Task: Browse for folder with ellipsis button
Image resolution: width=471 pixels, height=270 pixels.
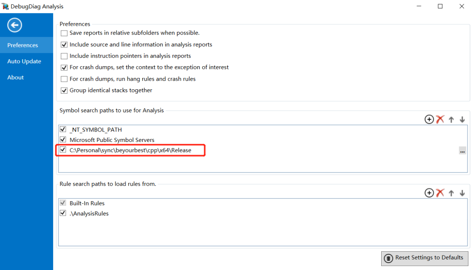Action: click(x=462, y=151)
